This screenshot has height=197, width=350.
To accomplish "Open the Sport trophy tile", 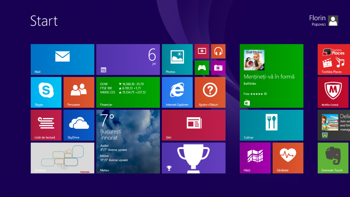I will point(194,158).
